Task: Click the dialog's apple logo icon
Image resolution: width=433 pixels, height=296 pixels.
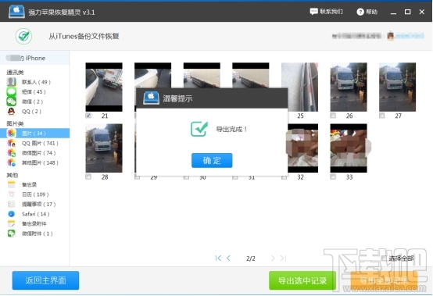Action: [x=151, y=98]
